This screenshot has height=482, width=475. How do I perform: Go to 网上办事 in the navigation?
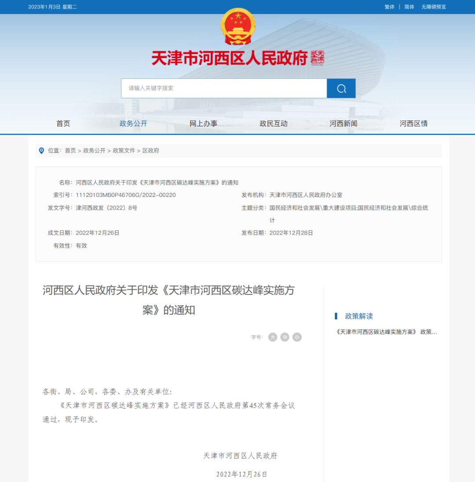coord(203,123)
